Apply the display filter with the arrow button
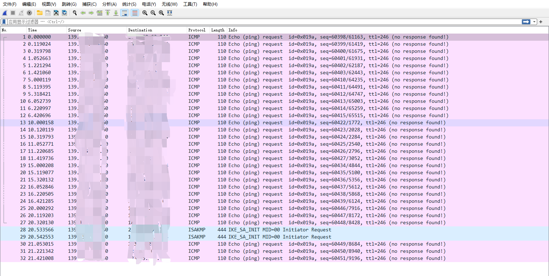 [526, 22]
